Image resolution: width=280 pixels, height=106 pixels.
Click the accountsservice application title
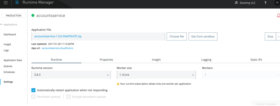[51, 16]
